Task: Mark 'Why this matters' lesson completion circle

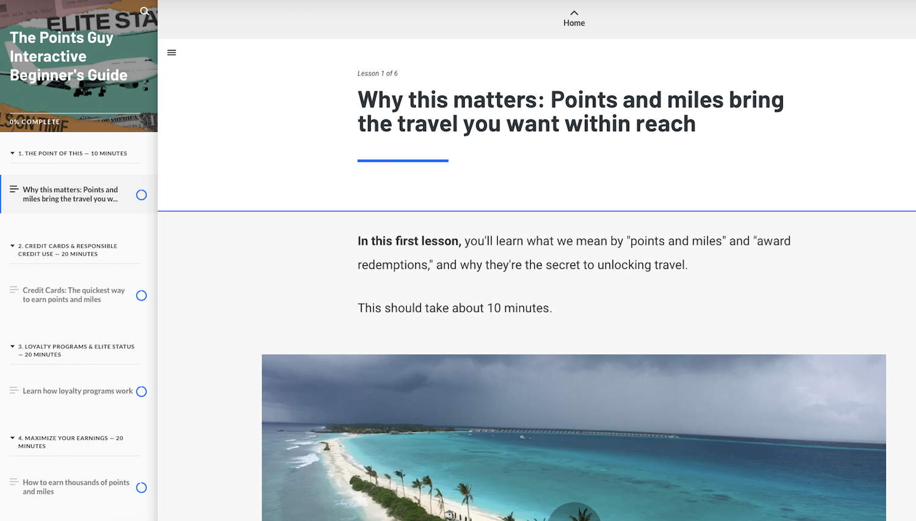Action: point(141,195)
